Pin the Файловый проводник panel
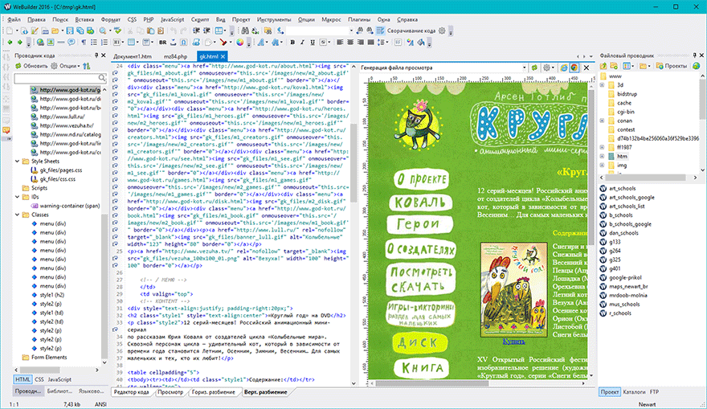Viewport: 707px width, 409px height. tap(694, 55)
